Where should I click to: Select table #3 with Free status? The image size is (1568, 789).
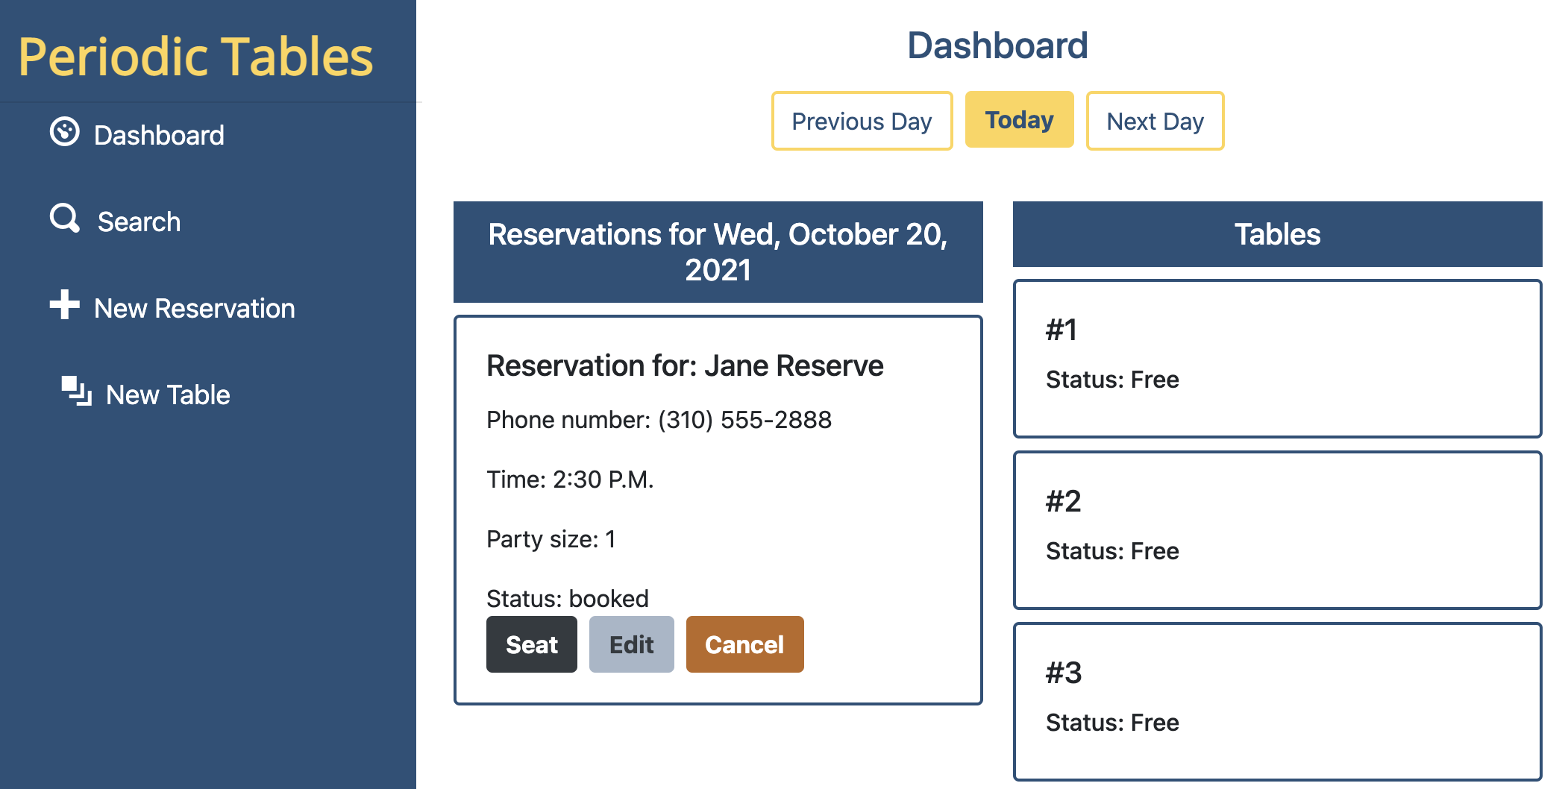pos(1276,697)
